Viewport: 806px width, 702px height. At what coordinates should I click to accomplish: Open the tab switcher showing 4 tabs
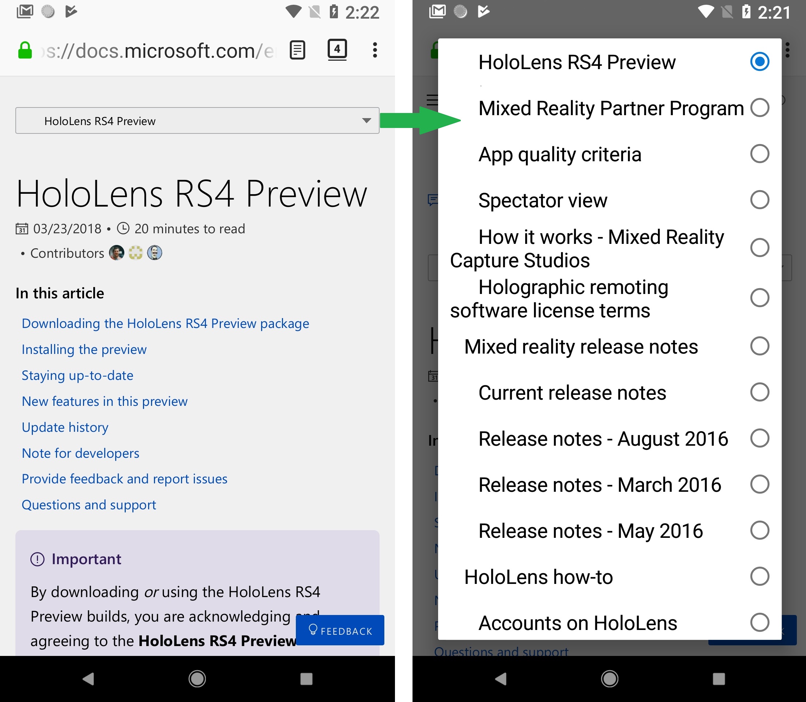(337, 49)
